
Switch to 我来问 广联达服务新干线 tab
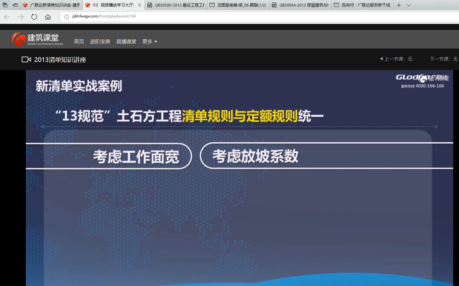click(362, 5)
